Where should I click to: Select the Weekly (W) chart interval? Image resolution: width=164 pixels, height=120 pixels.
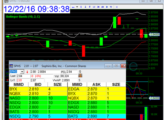coord(111,7)
